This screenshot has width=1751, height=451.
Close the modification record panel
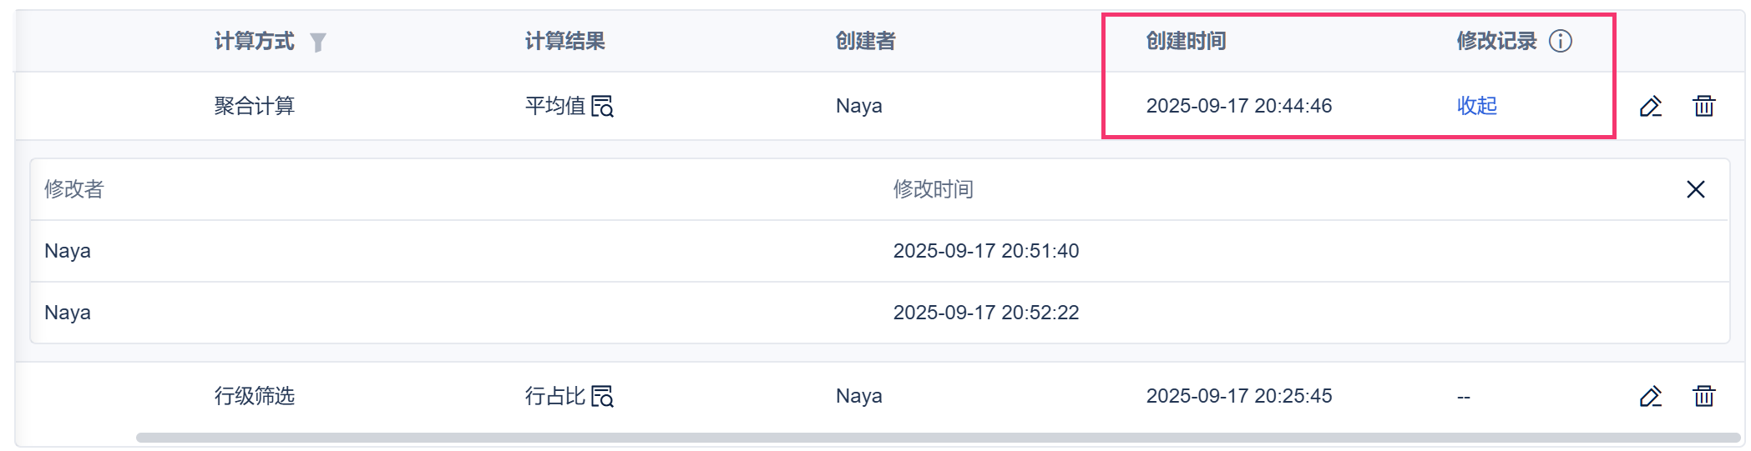coord(1696,189)
